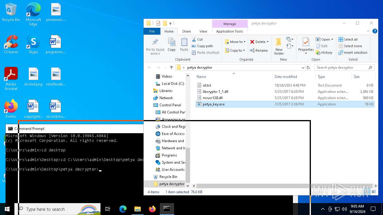Click the Paste ribbon icon

pos(184,45)
